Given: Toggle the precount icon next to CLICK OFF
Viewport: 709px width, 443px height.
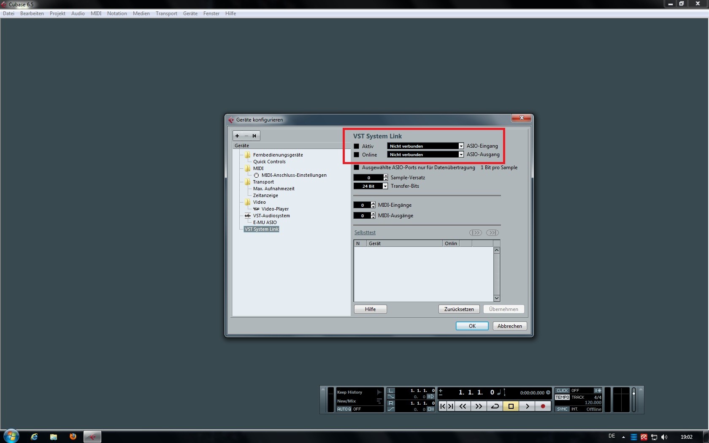Looking at the screenshot, I should (x=598, y=391).
